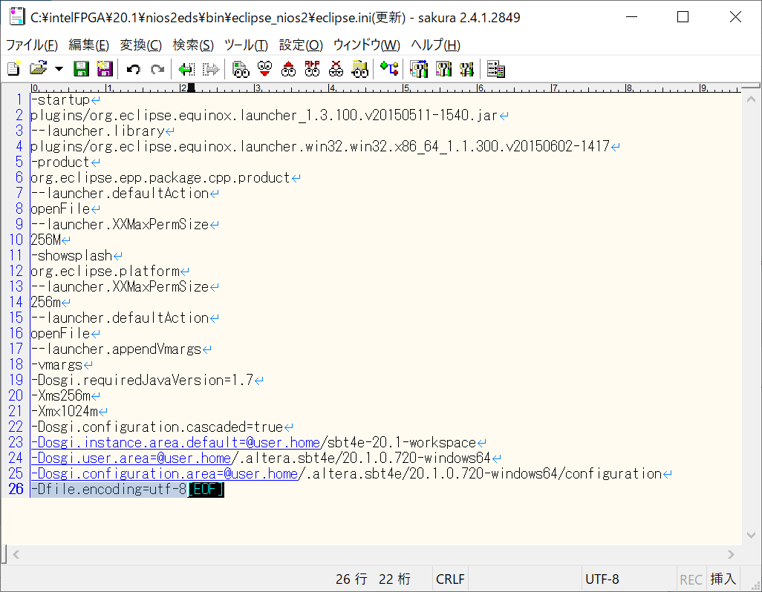The image size is (762, 592).
Task: Click the '-Xmx1024m' line
Action: [x=64, y=410]
